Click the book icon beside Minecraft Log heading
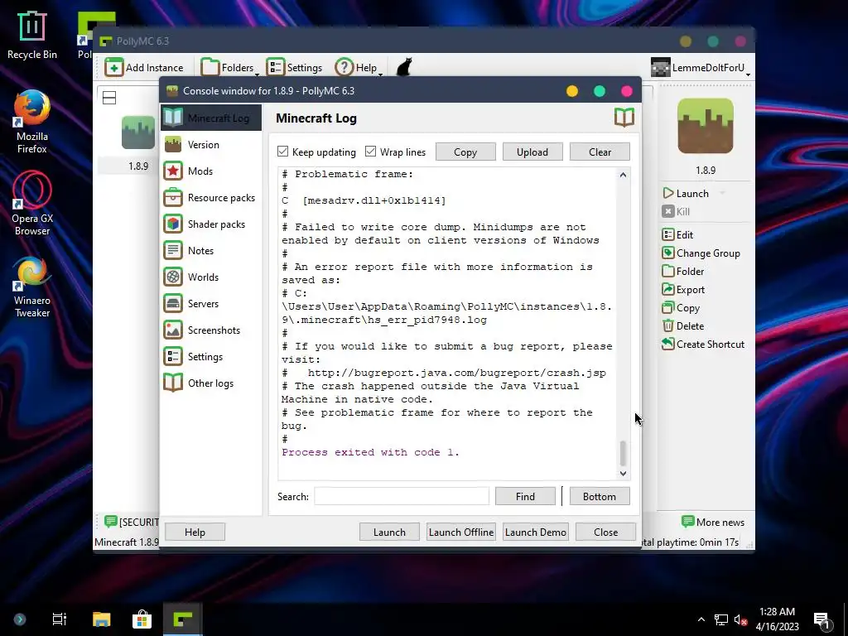Screen dimensions: 848x636 point(624,118)
